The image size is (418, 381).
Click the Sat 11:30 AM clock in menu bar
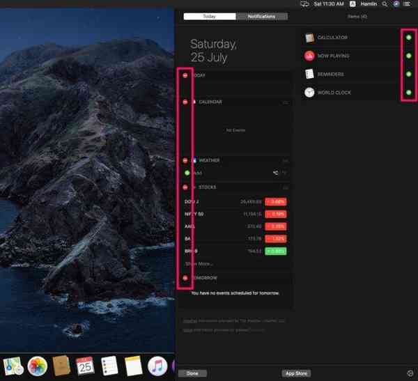point(329,4)
